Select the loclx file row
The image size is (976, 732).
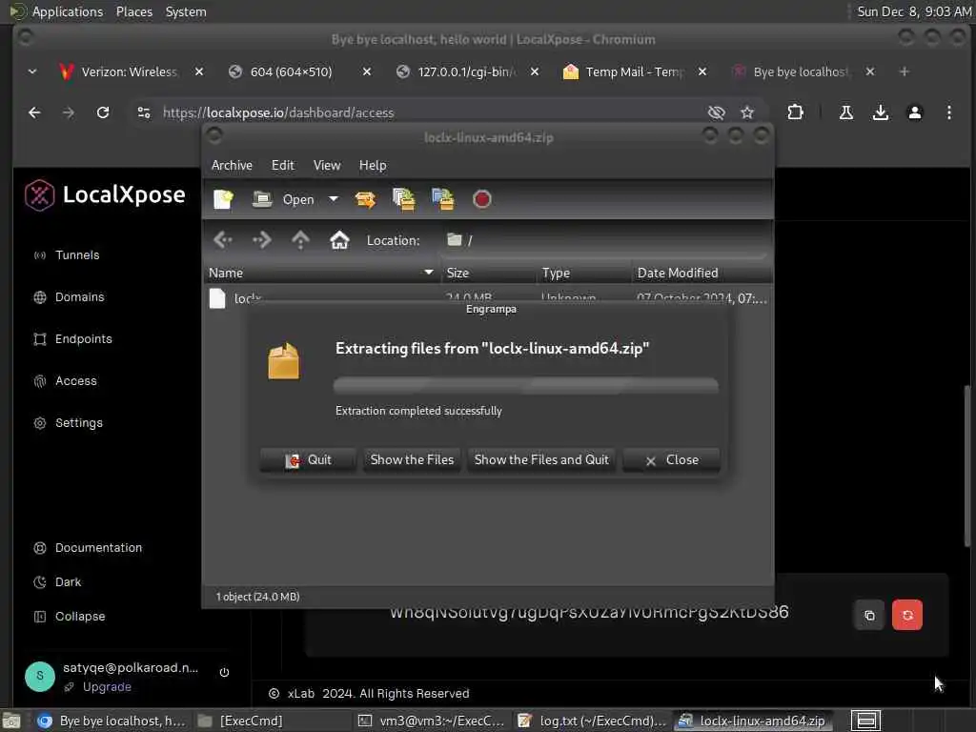[488, 298]
